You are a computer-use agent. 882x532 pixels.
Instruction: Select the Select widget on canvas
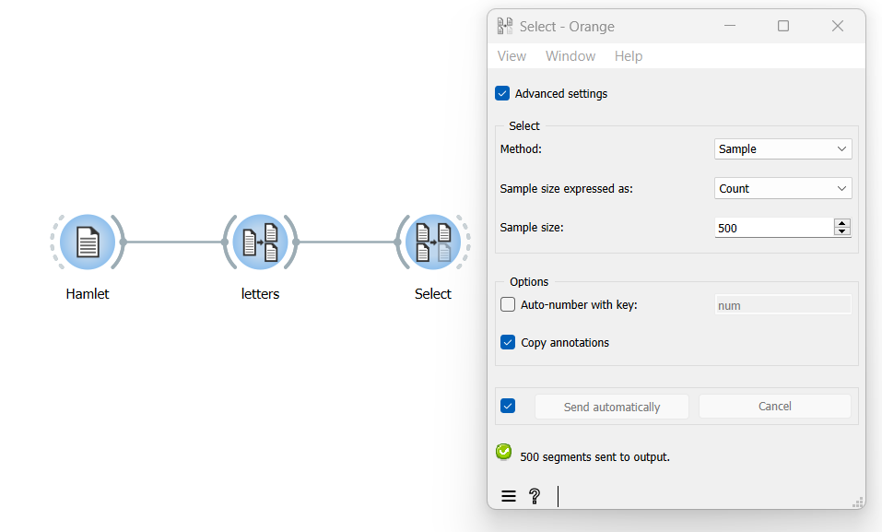click(x=433, y=242)
